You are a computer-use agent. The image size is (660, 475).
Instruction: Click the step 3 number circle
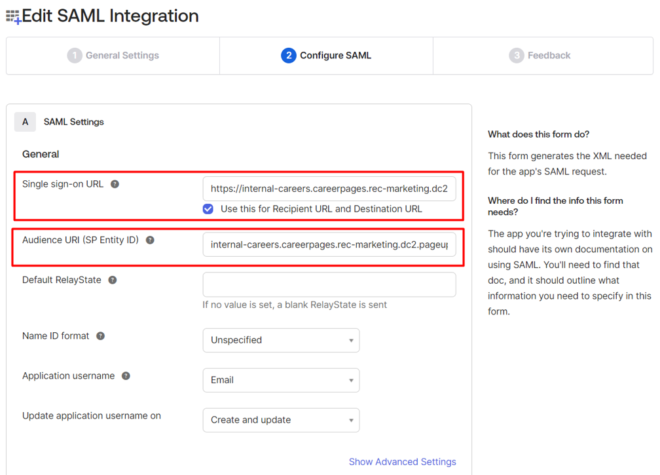pyautogui.click(x=517, y=56)
